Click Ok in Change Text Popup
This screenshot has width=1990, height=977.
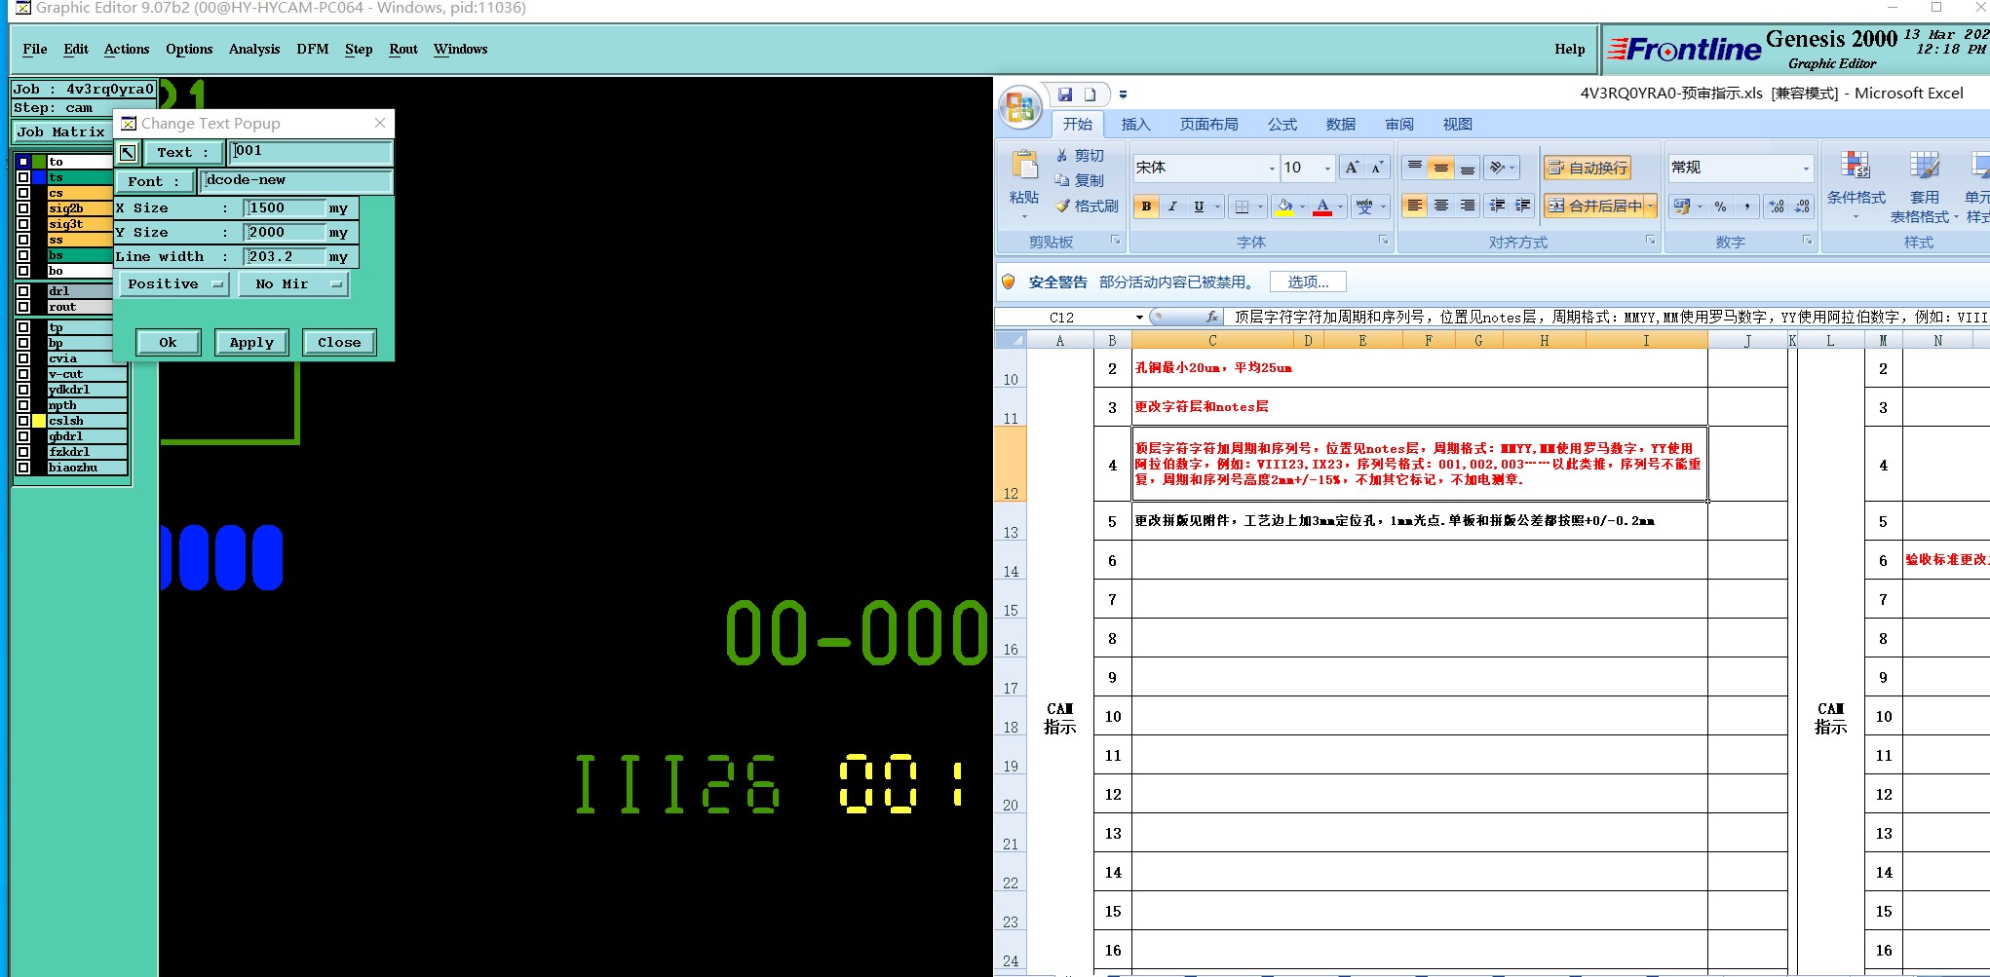click(x=168, y=343)
